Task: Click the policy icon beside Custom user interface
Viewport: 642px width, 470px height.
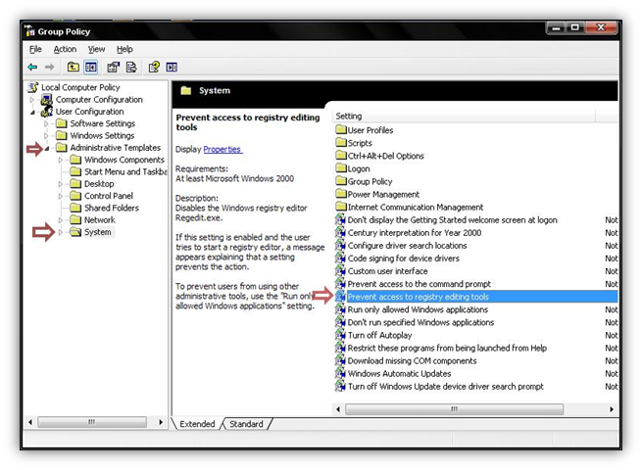Action: coord(340,271)
